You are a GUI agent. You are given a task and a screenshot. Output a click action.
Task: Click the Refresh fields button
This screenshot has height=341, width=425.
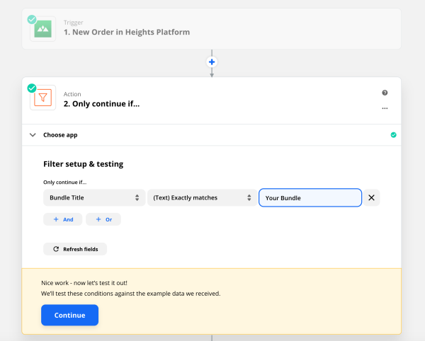click(x=75, y=249)
